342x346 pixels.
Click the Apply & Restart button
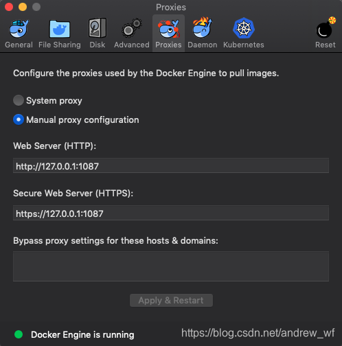[x=171, y=300]
